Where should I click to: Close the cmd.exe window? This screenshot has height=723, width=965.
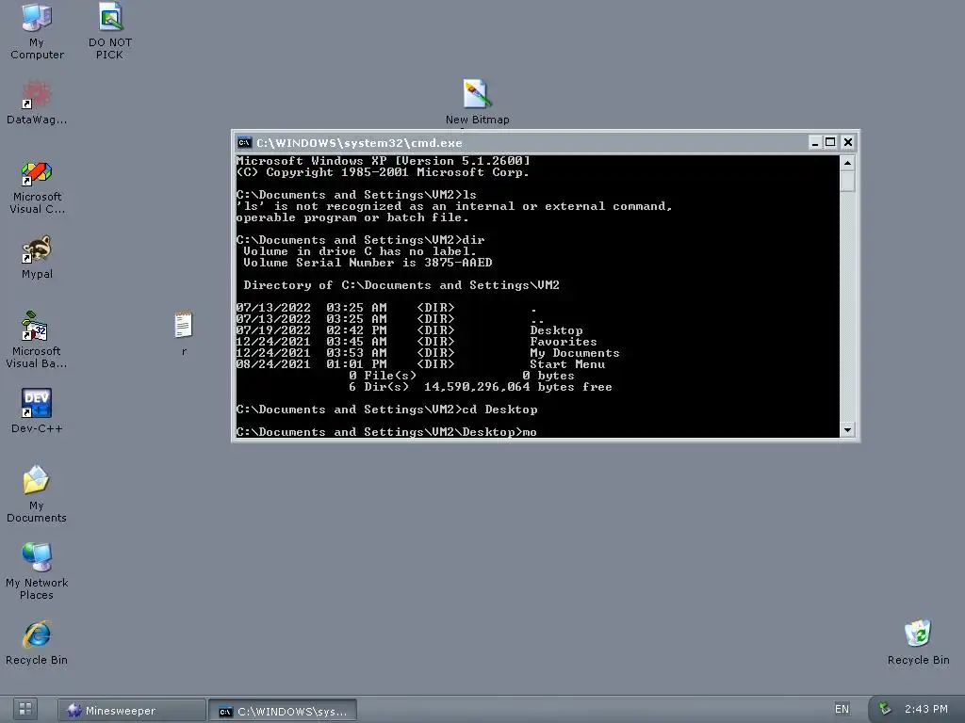pyautogui.click(x=848, y=143)
